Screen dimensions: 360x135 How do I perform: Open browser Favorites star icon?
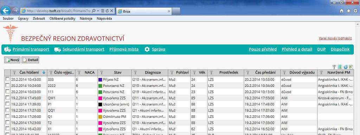click(349, 11)
